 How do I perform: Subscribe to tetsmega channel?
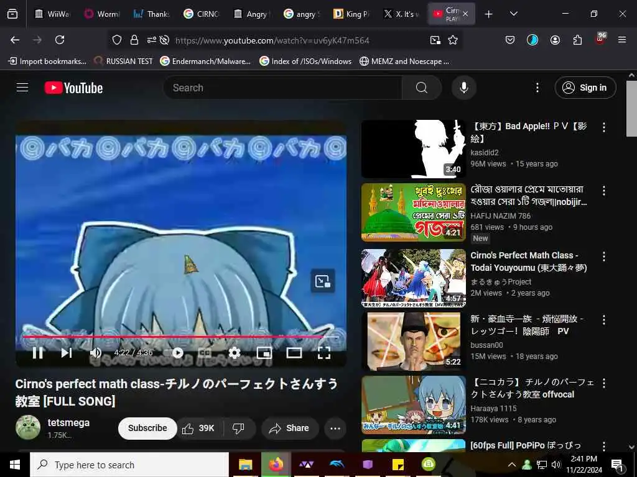(x=147, y=428)
